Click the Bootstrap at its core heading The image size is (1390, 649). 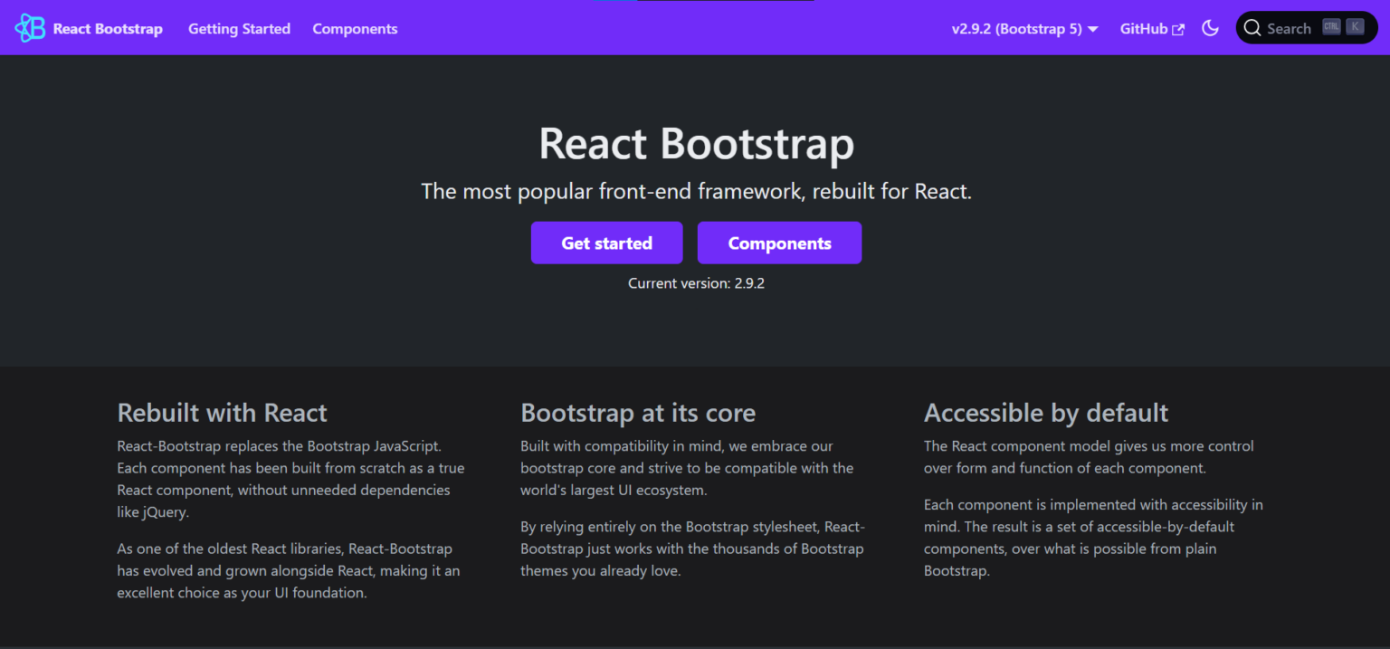click(x=638, y=413)
